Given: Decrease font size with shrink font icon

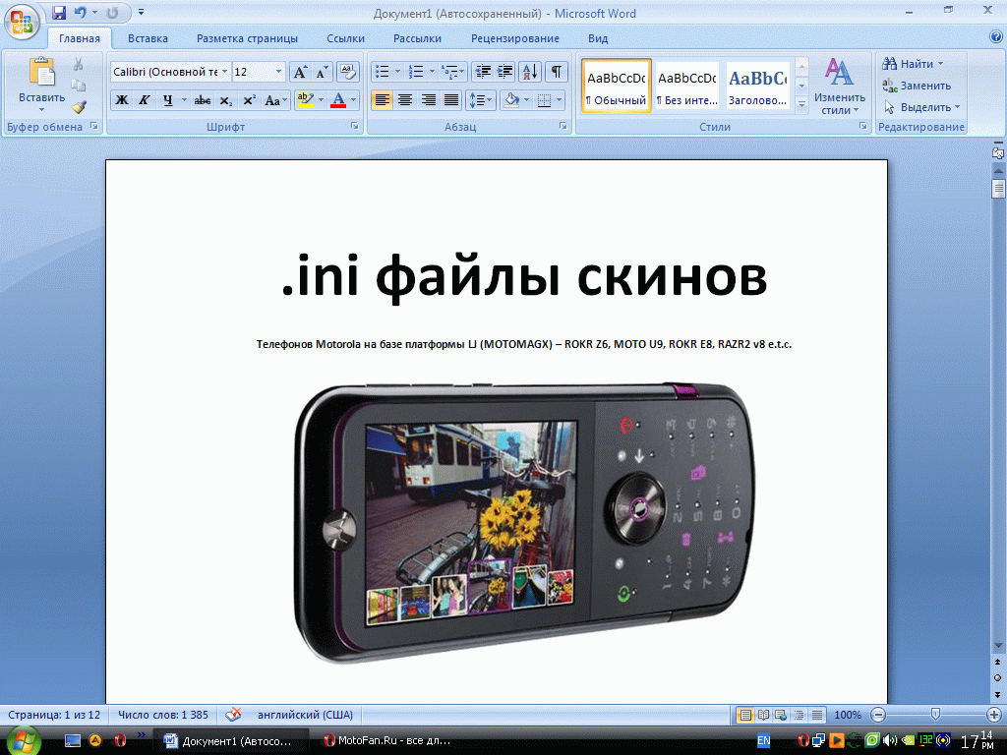Looking at the screenshot, I should tap(323, 72).
